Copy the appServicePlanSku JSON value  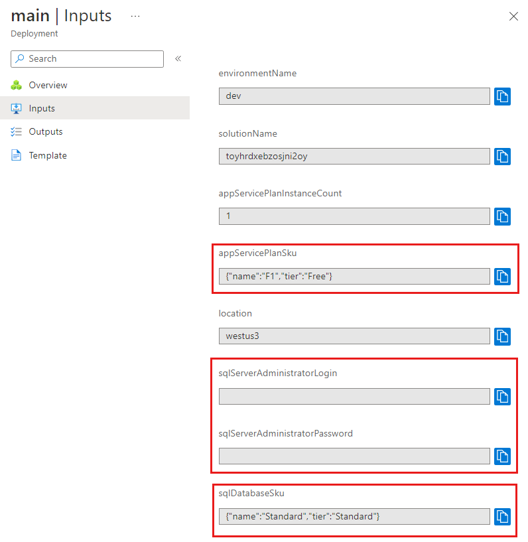[x=502, y=277]
